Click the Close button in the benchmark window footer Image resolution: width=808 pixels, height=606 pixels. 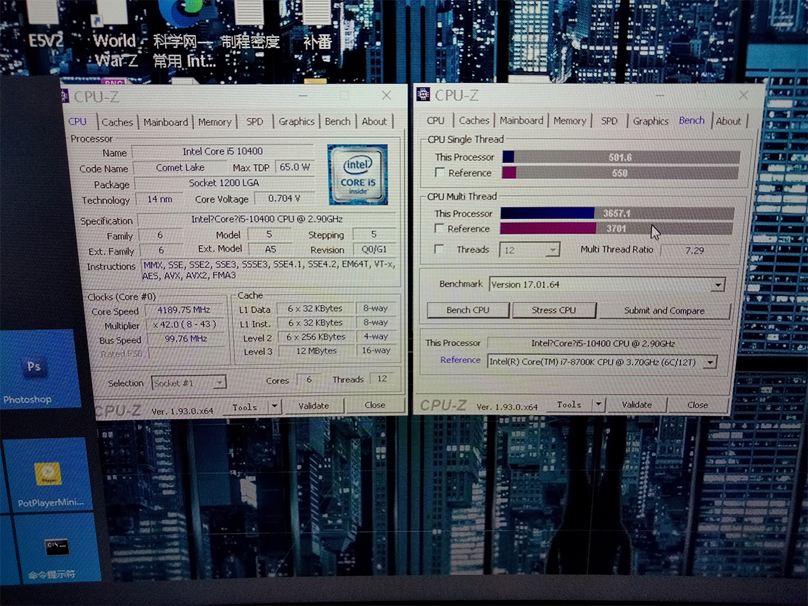(698, 405)
